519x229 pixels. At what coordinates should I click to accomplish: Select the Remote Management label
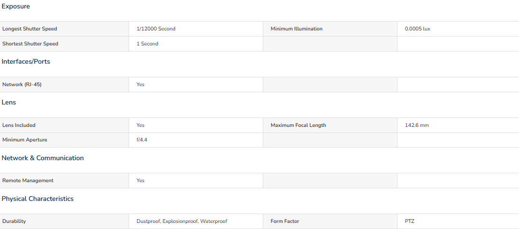pos(28,180)
